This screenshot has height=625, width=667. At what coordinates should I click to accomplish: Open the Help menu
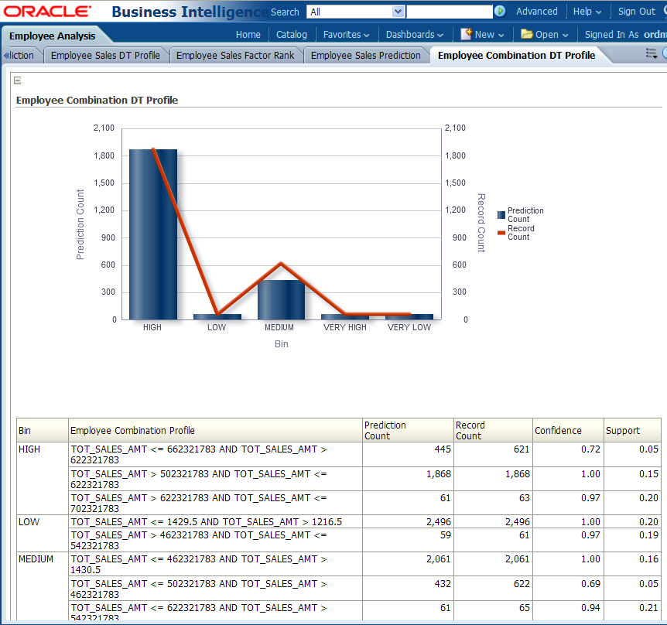click(587, 12)
